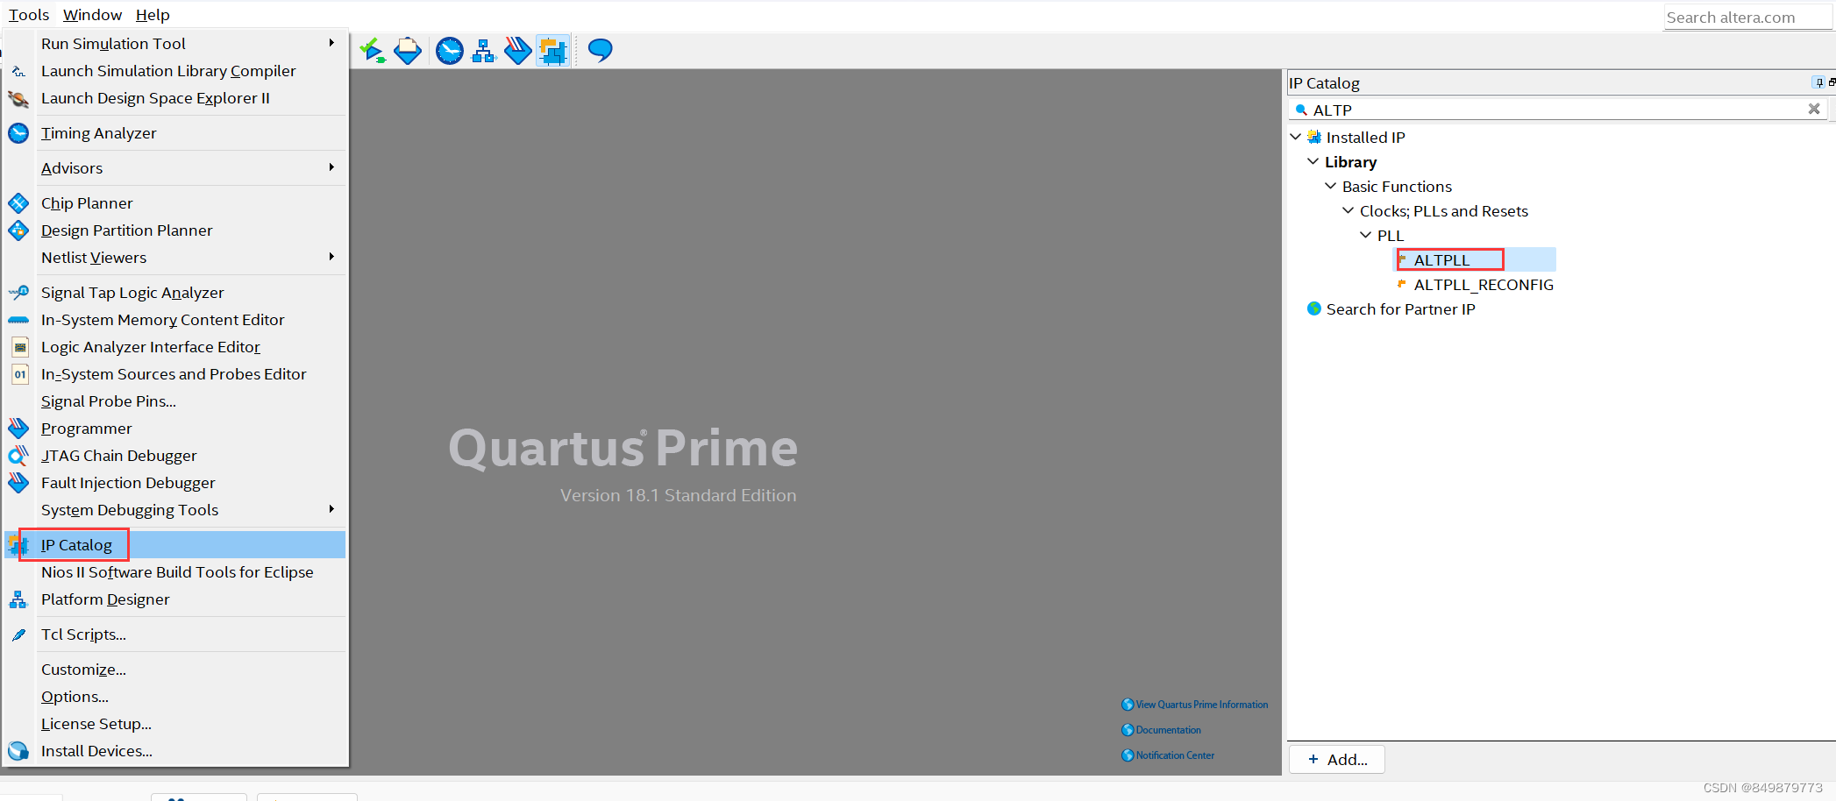This screenshot has width=1836, height=801.
Task: Click the Chip Planner menu icon
Action: point(18,203)
